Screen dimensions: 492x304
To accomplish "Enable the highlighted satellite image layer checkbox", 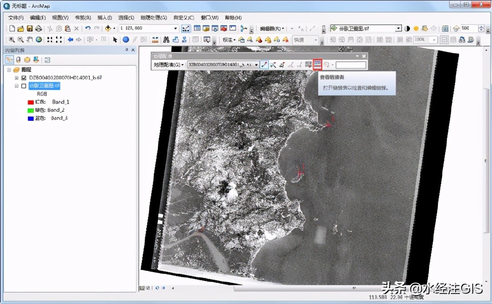I will (24, 86).
